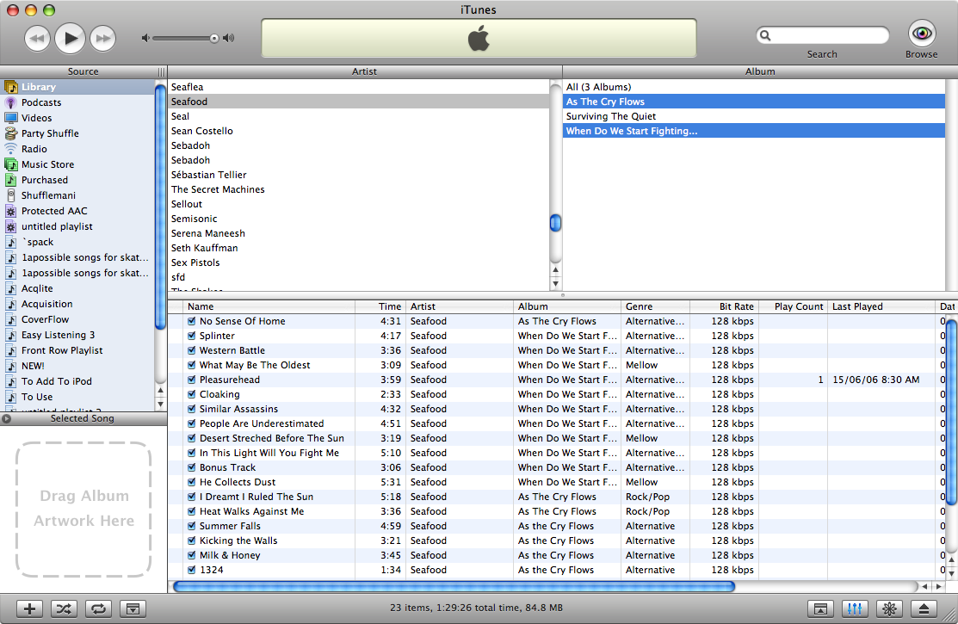Open the equalizer window
Viewport: 958px width, 624px height.
coord(855,609)
